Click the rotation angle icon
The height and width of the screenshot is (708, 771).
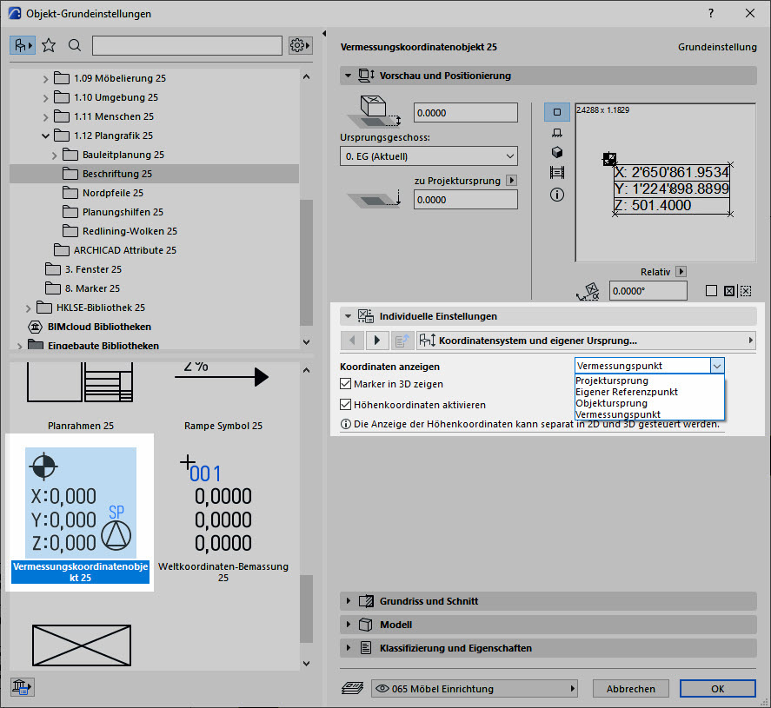pyautogui.click(x=588, y=291)
